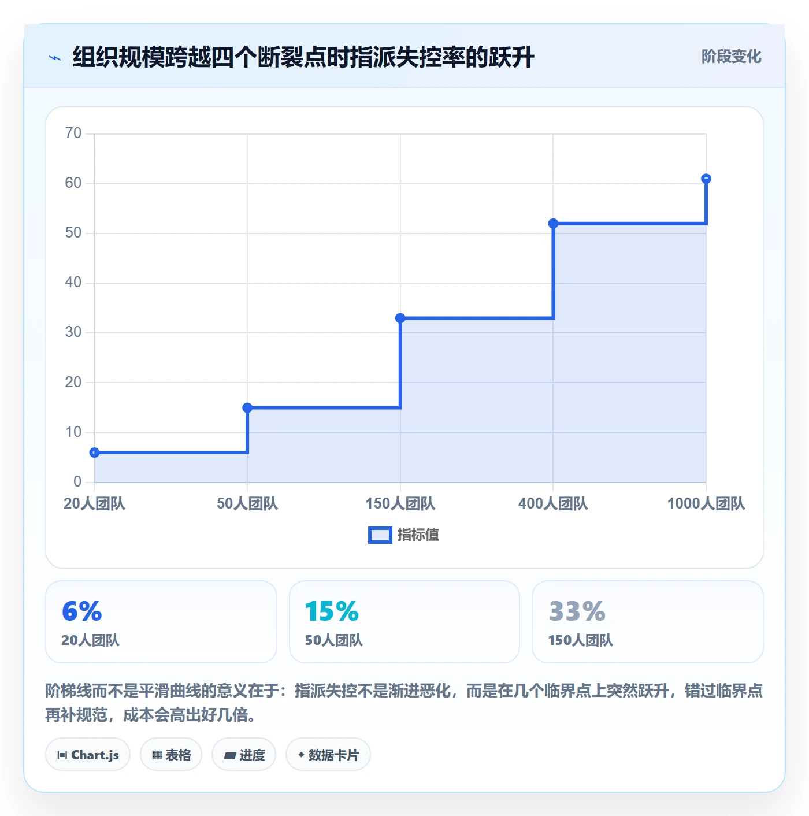Click the 150人团队 x-axis label

pyautogui.click(x=400, y=503)
